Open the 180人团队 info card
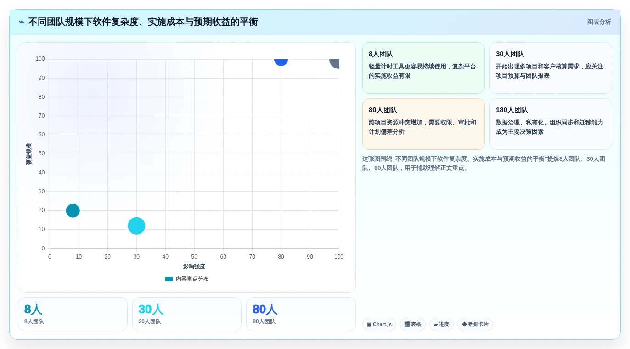The image size is (630, 349). (551, 124)
